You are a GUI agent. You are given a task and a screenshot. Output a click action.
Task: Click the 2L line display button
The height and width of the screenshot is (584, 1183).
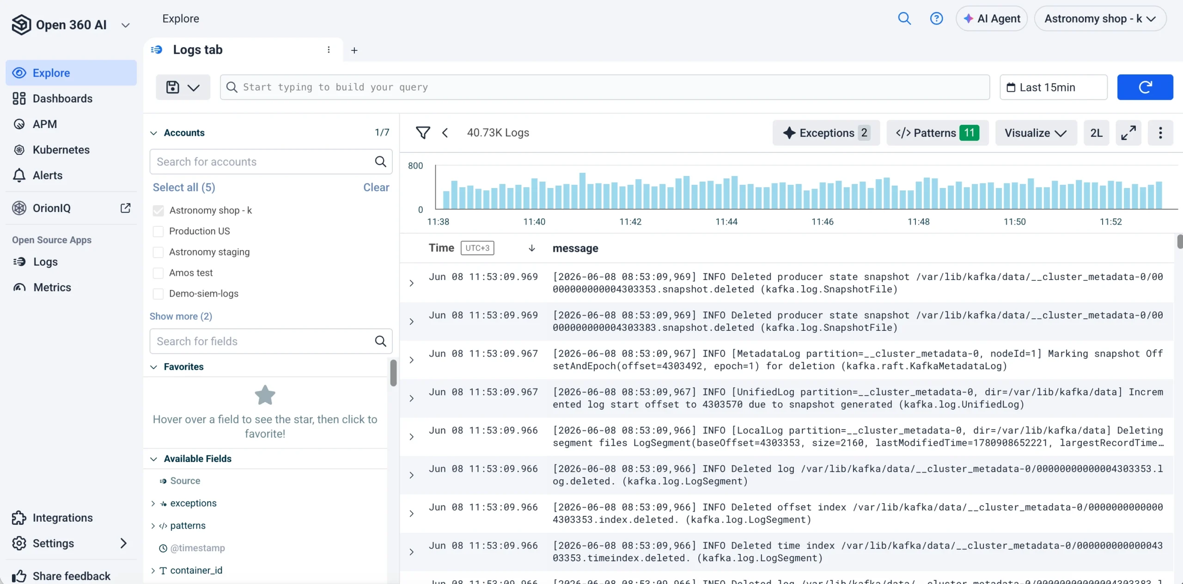1097,133
